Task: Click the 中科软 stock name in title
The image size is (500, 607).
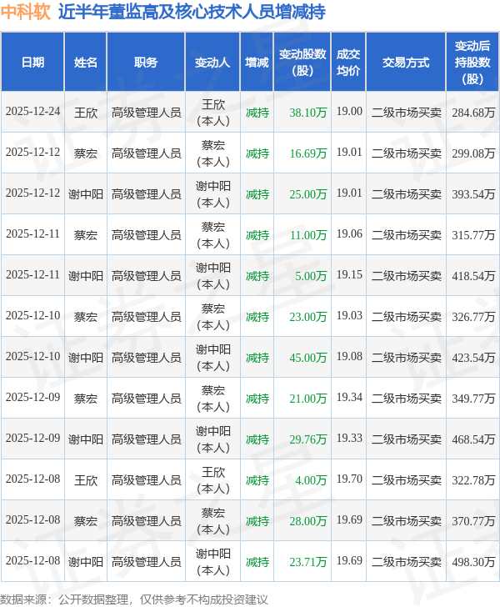Action: click(x=26, y=12)
